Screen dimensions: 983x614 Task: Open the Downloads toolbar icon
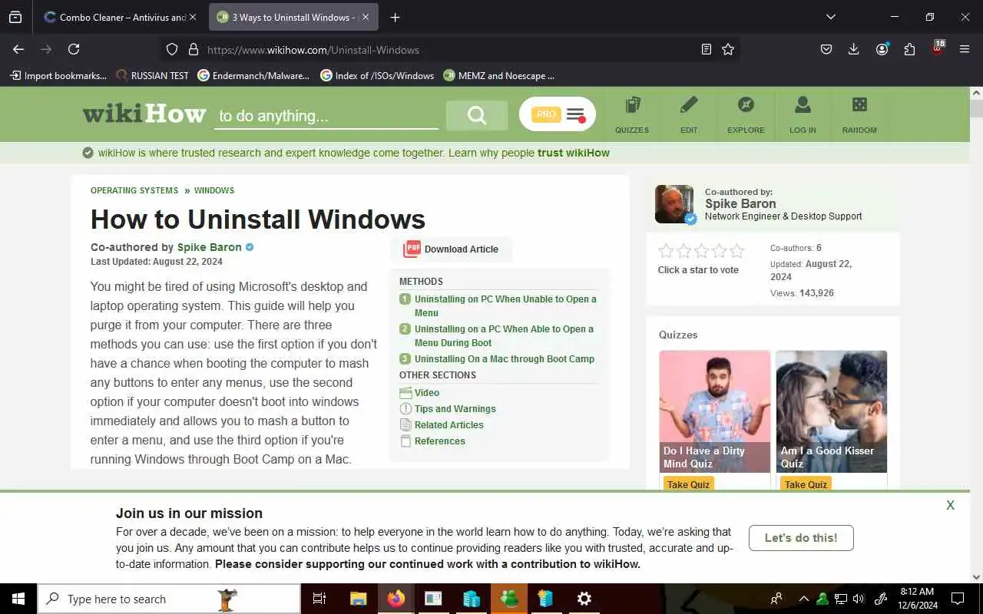853,49
